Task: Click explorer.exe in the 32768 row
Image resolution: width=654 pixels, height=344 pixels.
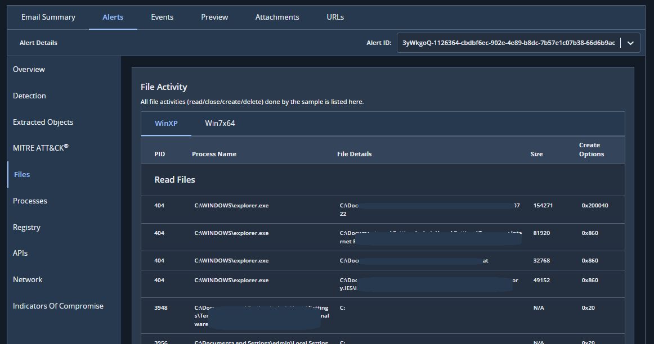Action: coord(231,261)
